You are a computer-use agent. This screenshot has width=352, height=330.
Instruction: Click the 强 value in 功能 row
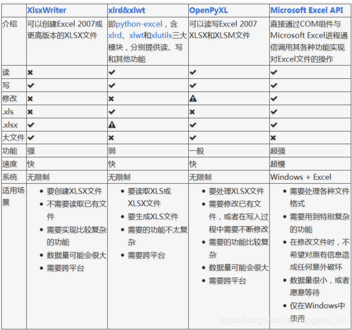pyautogui.click(x=31, y=151)
